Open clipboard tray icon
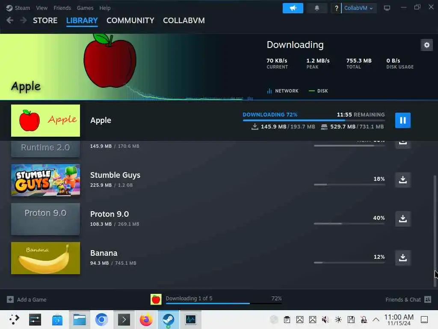This screenshot has width=438, height=329. pyautogui.click(x=287, y=320)
